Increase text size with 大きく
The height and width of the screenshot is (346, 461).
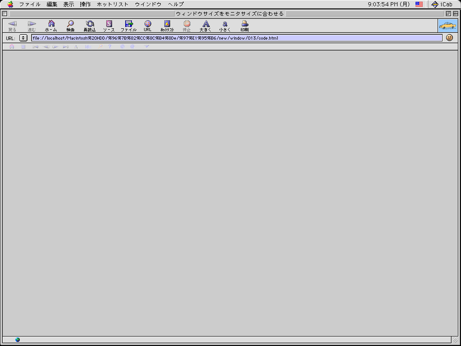pyautogui.click(x=206, y=26)
